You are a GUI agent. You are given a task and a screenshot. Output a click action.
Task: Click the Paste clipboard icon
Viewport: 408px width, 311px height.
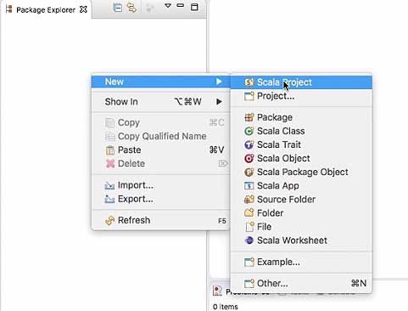[109, 150]
